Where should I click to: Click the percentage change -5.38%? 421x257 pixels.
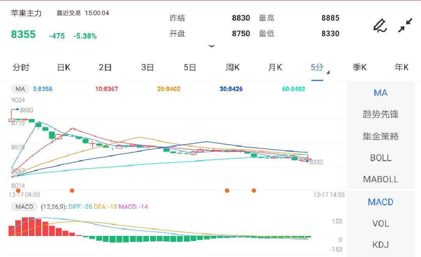(85, 36)
